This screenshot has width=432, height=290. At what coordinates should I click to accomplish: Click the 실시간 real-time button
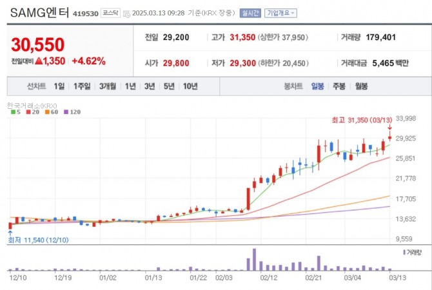coord(250,13)
